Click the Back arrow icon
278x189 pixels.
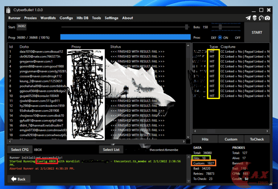pos(14,179)
